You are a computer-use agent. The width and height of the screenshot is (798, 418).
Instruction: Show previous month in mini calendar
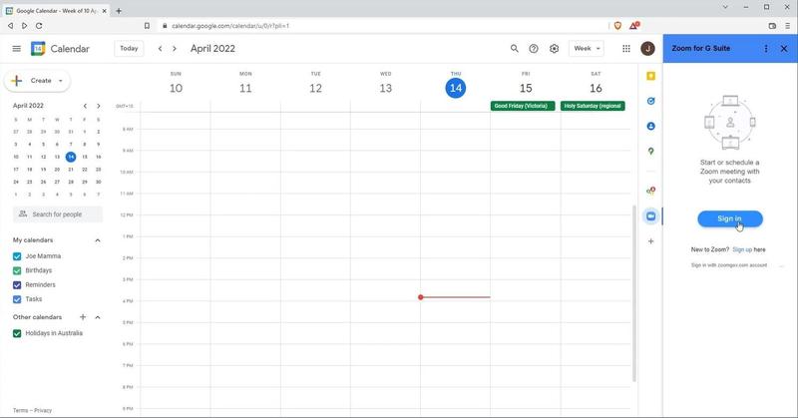point(85,106)
